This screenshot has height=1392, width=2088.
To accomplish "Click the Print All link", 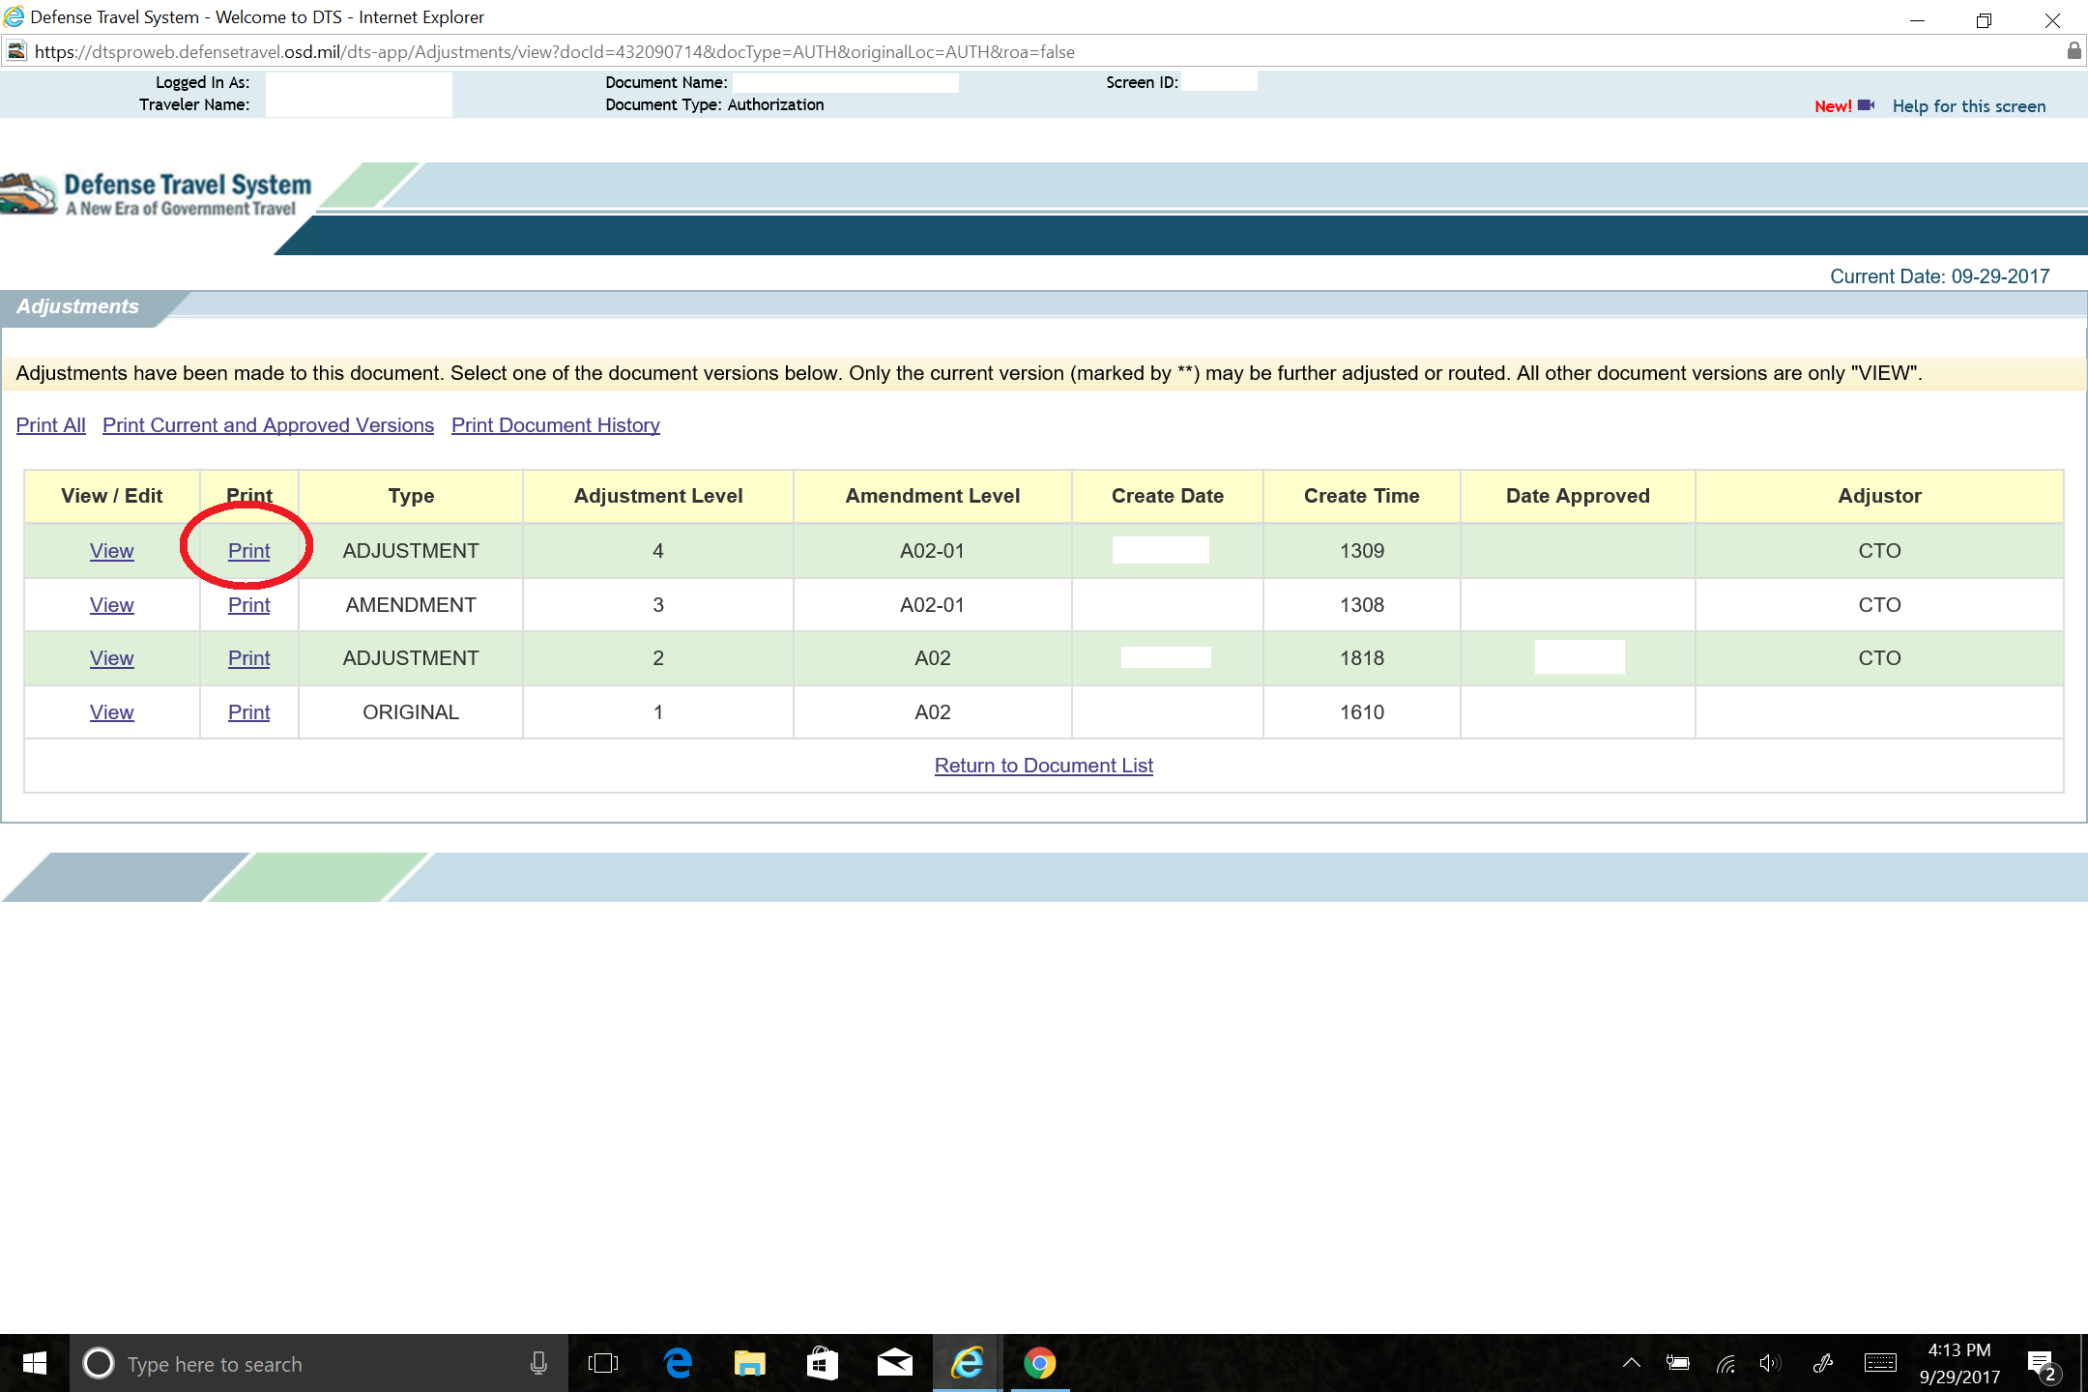I will (50, 425).
